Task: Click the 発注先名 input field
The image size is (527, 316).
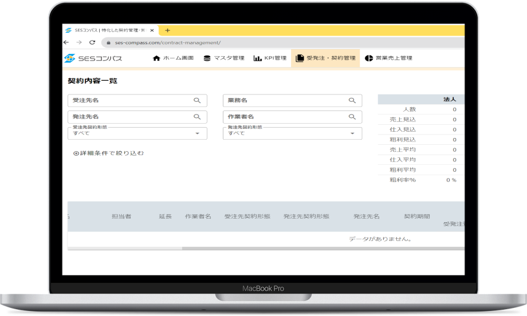Action: pyautogui.click(x=137, y=117)
